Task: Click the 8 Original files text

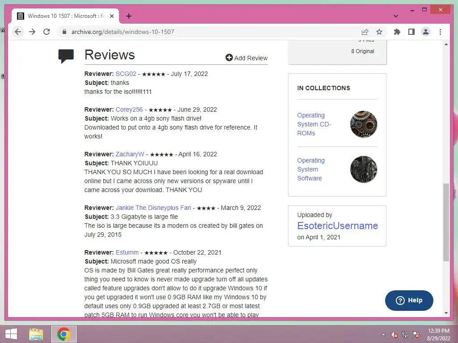Action: tap(362, 51)
